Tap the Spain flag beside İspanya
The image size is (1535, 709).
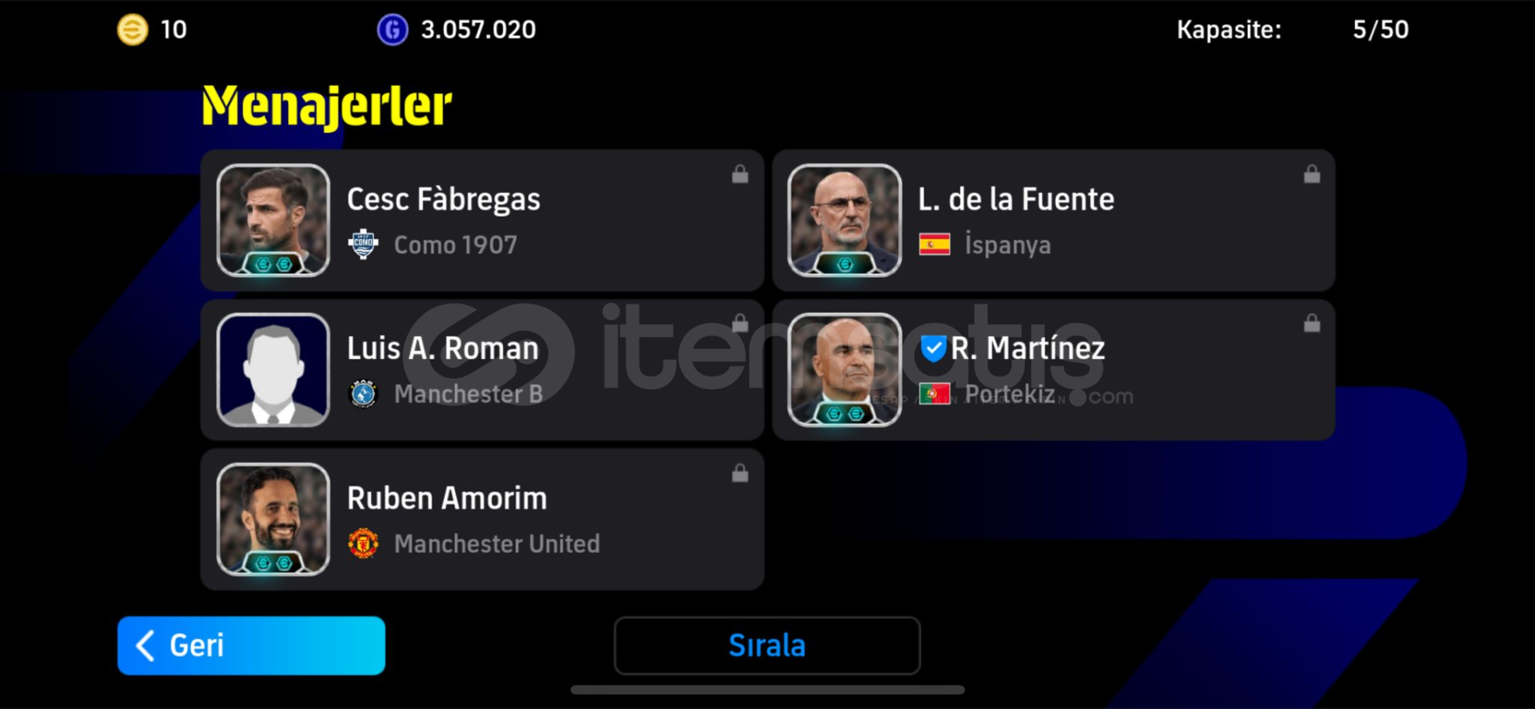pyautogui.click(x=935, y=245)
